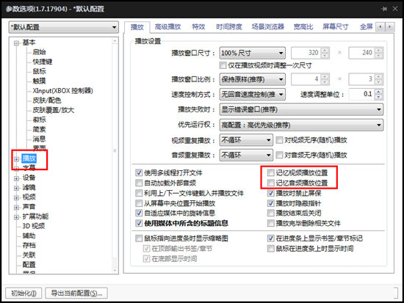Switch to the 时间跨度 tab
Viewport: 404px width, 303px height.
pyautogui.click(x=229, y=26)
